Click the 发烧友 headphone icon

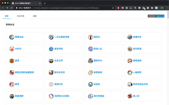coord(91,84)
